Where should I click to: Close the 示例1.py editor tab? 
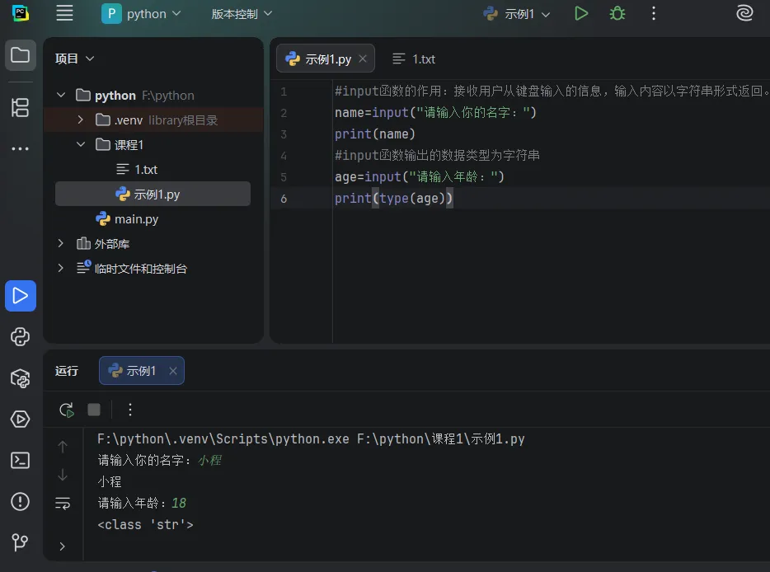point(363,59)
